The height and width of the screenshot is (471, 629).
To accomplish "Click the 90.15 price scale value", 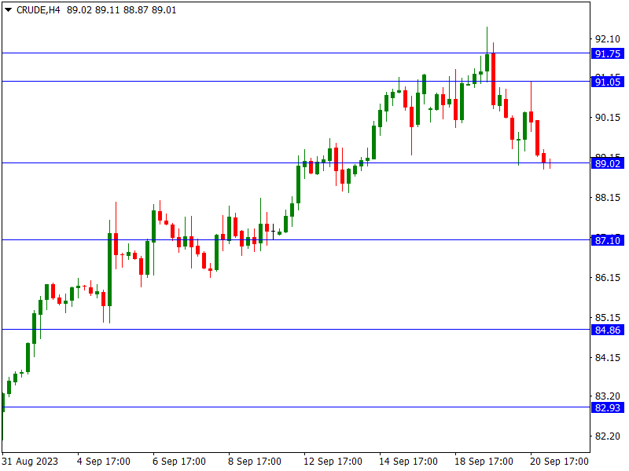I will tap(607, 117).
